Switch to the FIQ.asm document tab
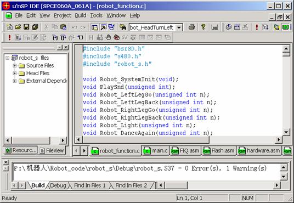Screen dimensions: 294x203 point(185,151)
